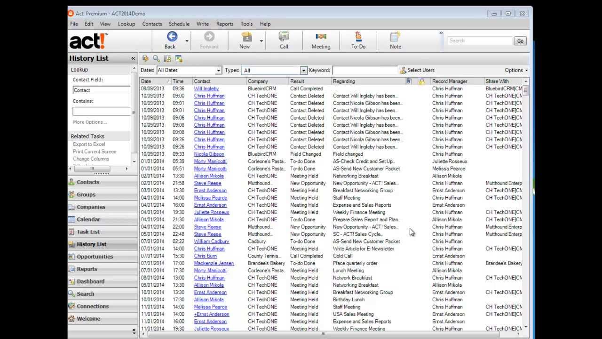The image size is (602, 339).
Task: Open William Cadbury contact link
Action: click(212, 242)
